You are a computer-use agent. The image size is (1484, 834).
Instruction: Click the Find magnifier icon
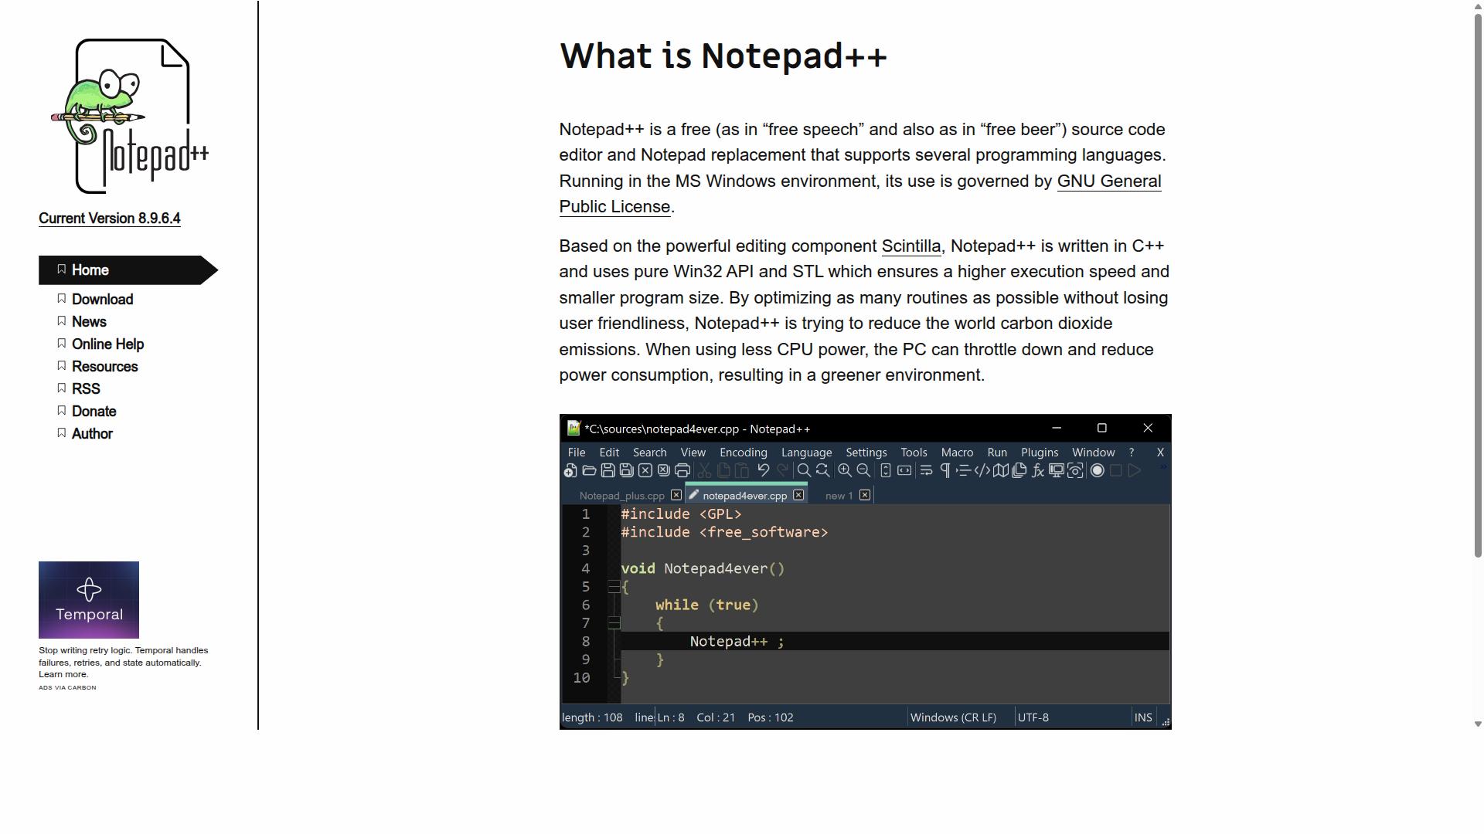coord(804,470)
